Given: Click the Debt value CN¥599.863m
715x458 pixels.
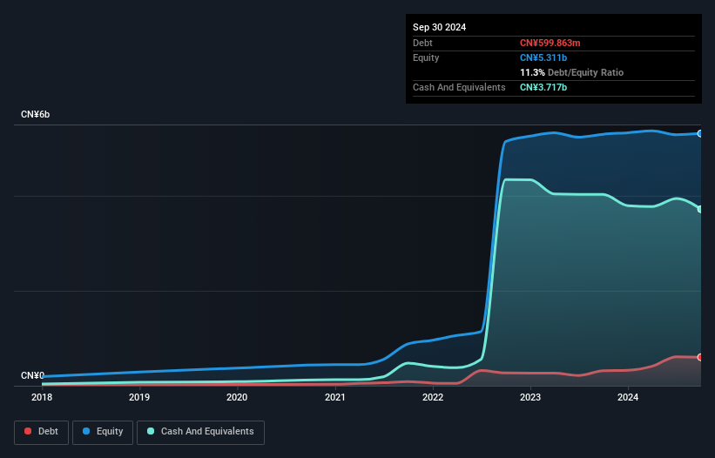Looking at the screenshot, I should click(550, 43).
